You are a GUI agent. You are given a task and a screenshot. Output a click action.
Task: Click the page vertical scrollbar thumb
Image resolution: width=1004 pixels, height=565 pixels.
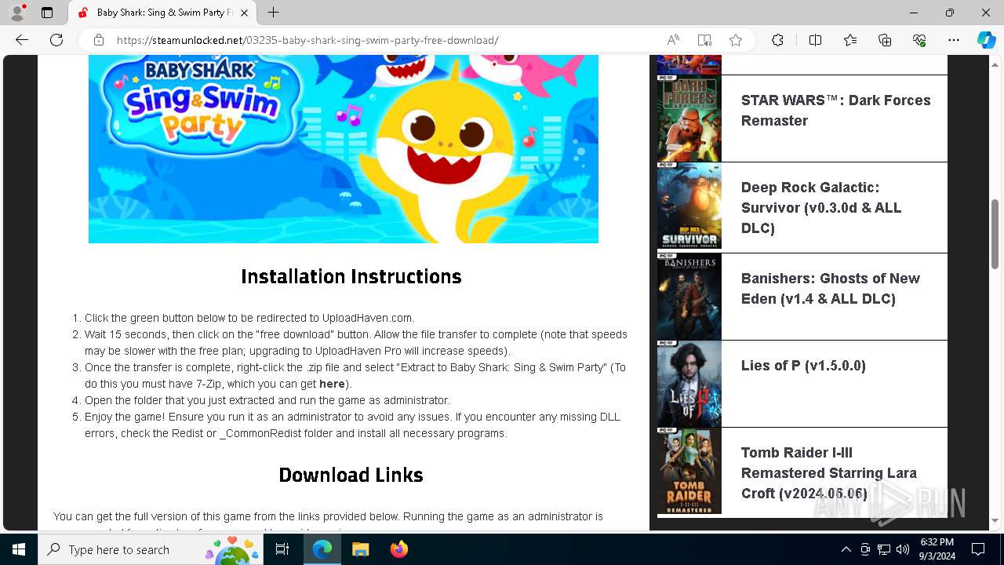[995, 234]
